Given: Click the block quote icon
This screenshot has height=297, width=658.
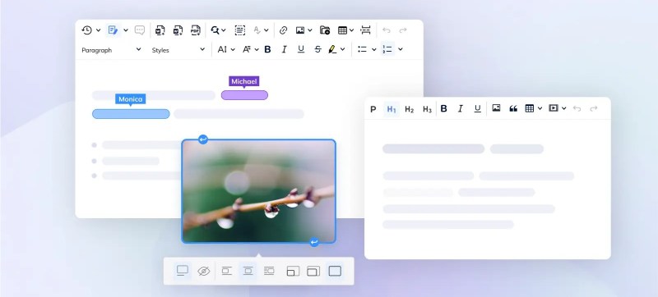Looking at the screenshot, I should (512, 108).
